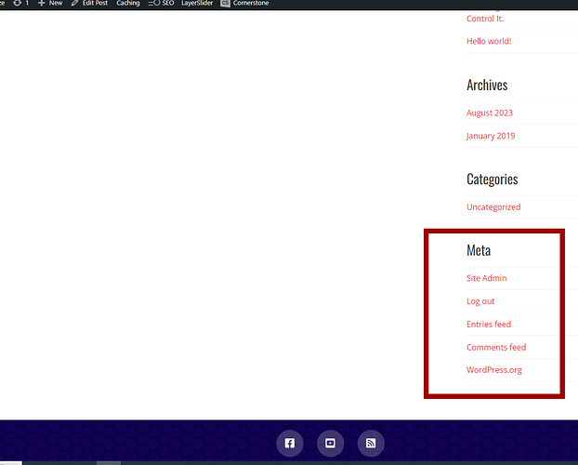
Task: Open the Caching menu in admin bar
Action: [128, 4]
